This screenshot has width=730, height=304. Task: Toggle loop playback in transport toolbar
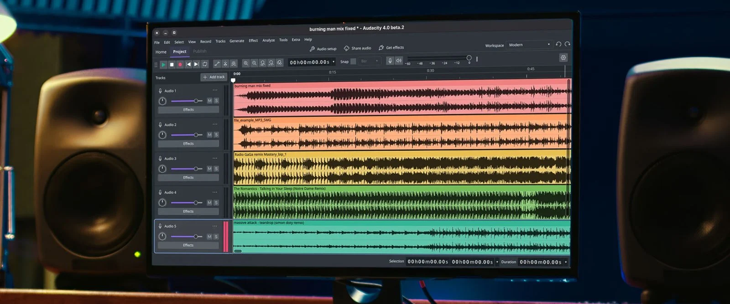click(205, 64)
